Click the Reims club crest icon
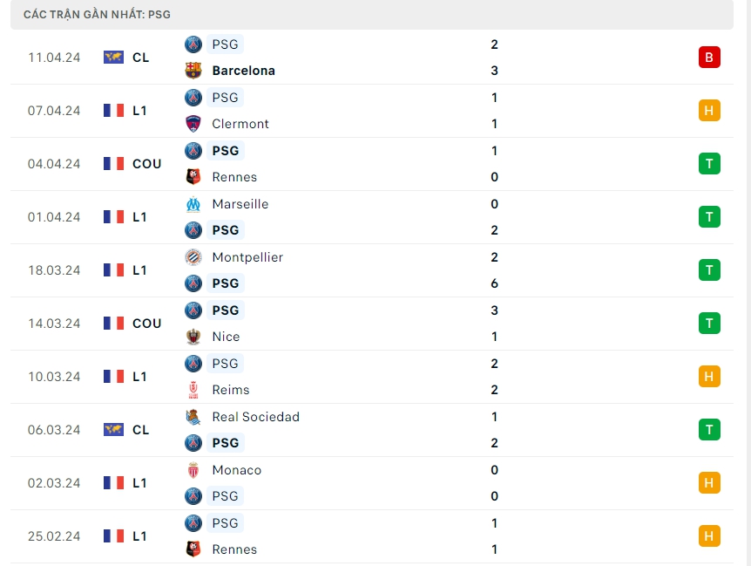Screen dimensions: 751x566 click(x=193, y=390)
